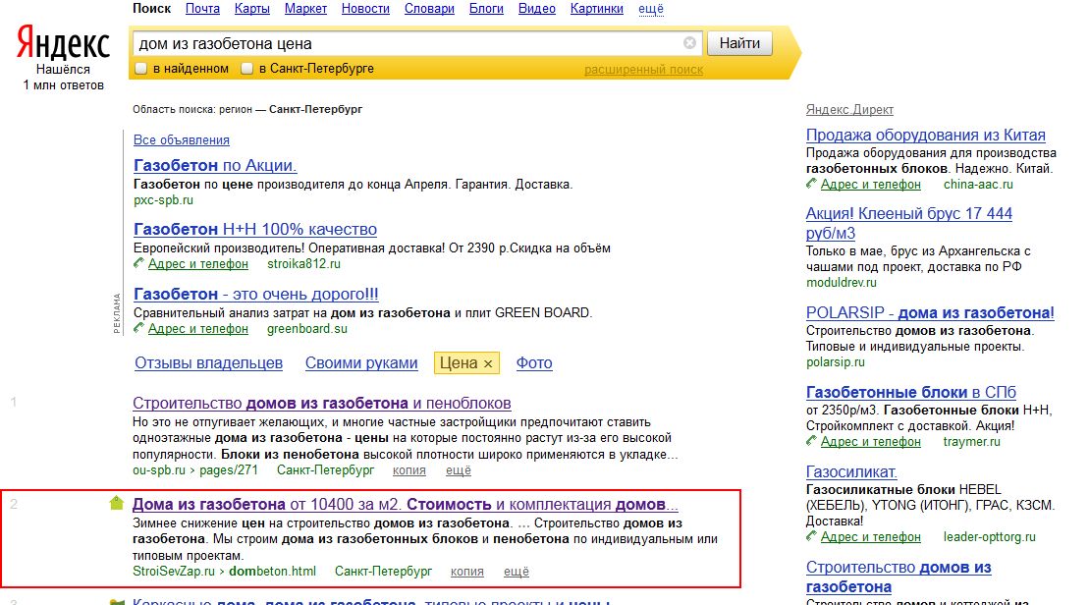Viewport: 1089px width, 605px height.
Task: Open the Яндекс.Директ link
Action: 849,109
